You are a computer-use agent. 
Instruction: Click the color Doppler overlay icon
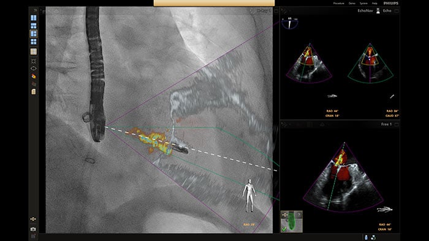[x=34, y=76]
